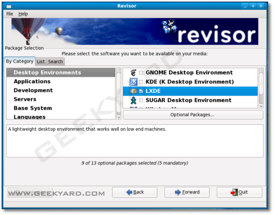Click '9 of 13 optional packages selected' status

pos(135,163)
